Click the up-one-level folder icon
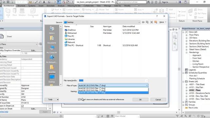210x118 pixels. tap(147, 22)
